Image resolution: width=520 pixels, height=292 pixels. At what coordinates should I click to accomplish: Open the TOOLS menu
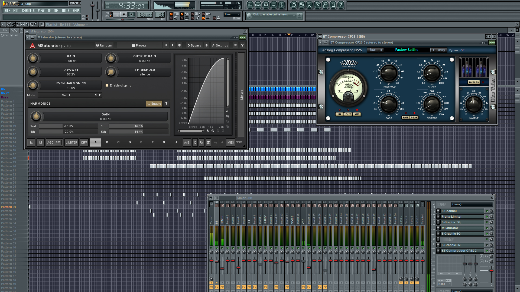[66, 11]
